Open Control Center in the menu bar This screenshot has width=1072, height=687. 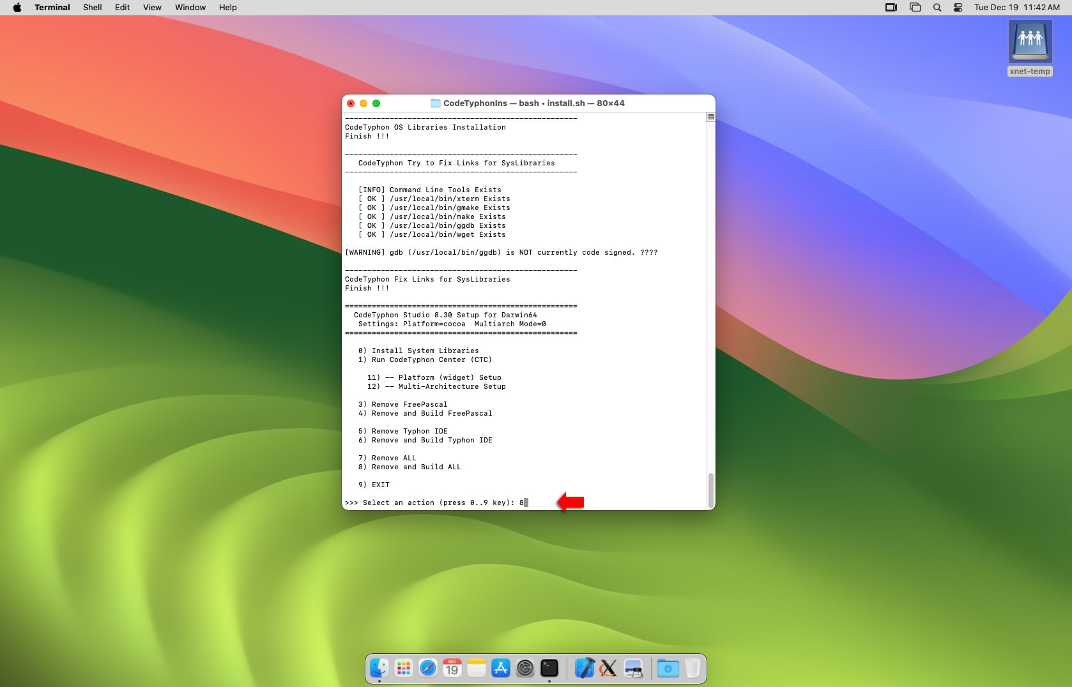pyautogui.click(x=958, y=8)
